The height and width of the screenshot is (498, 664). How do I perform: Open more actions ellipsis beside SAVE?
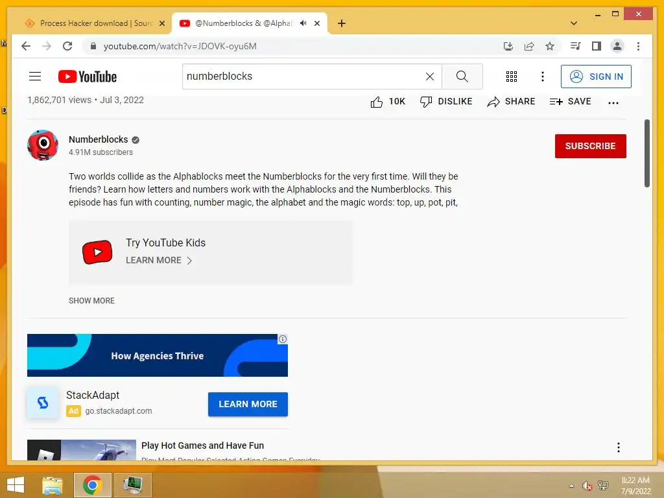pos(613,102)
